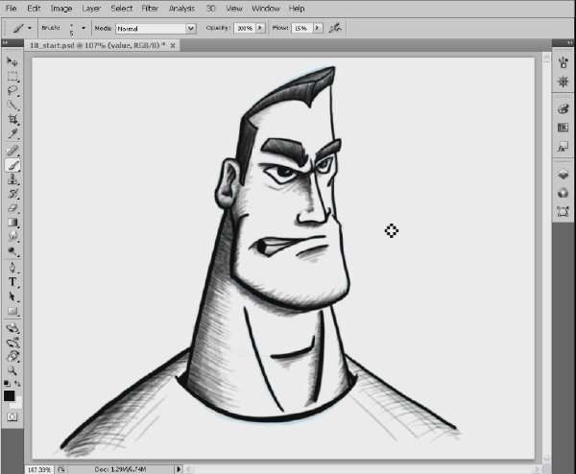Screen dimensions: 576x474
Task: Select the Clone Stamp tool
Action: pyautogui.click(x=12, y=179)
